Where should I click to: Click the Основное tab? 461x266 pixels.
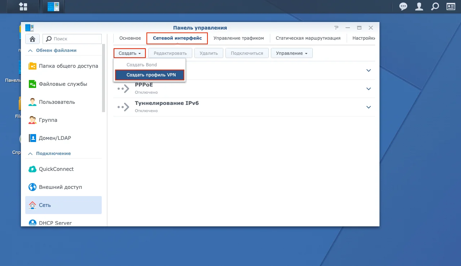pyautogui.click(x=130, y=38)
